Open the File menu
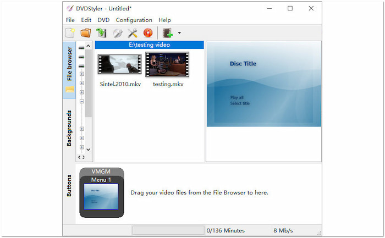 pyautogui.click(x=70, y=20)
